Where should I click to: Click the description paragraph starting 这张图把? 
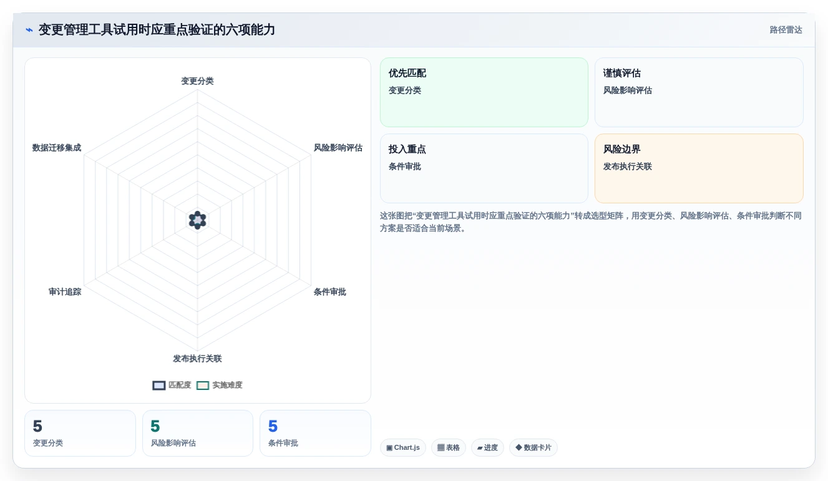click(x=591, y=222)
